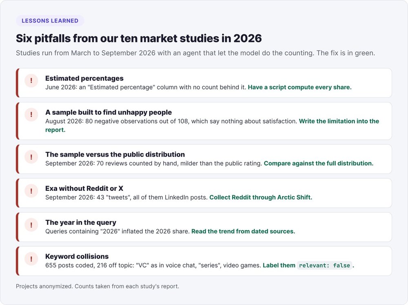Click the 'Keyword collisions' title
Image resolution: width=408 pixels, height=305 pixels.
[77, 256]
